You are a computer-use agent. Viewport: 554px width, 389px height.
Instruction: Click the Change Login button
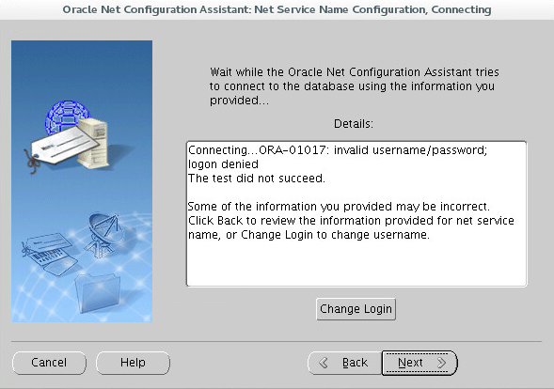pyautogui.click(x=356, y=309)
